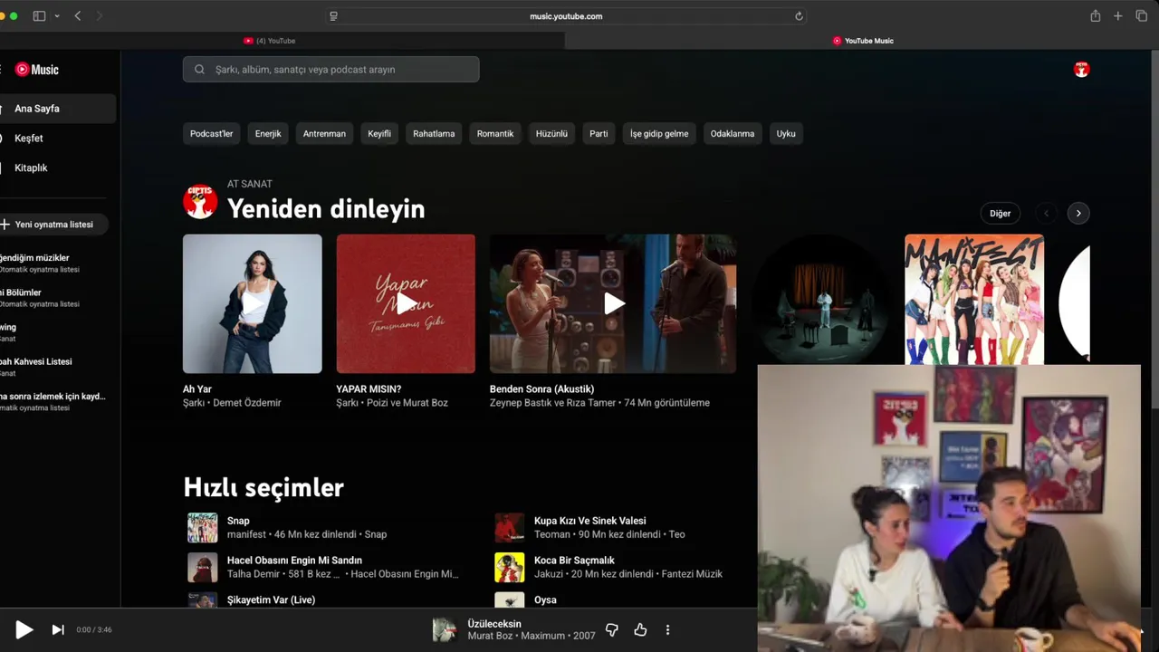Click the Snap song title
Screen dimensions: 1159x652
coord(238,521)
